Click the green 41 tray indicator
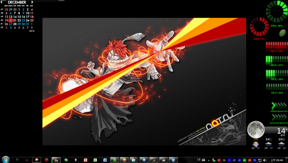This screenshot has width=288, height=163. click(244, 160)
